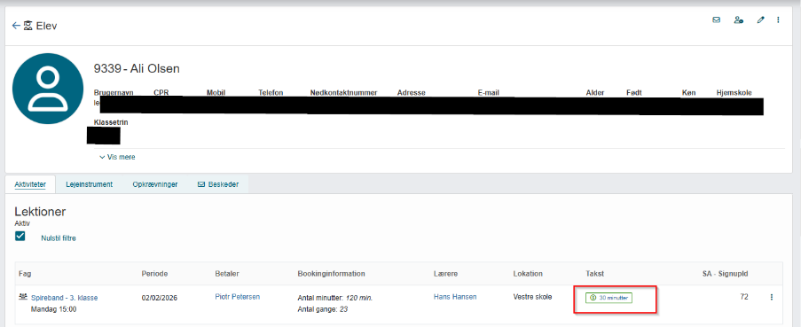Image resolution: width=801 pixels, height=327 pixels.
Task: Open the user settings person icon
Action: pos(738,19)
